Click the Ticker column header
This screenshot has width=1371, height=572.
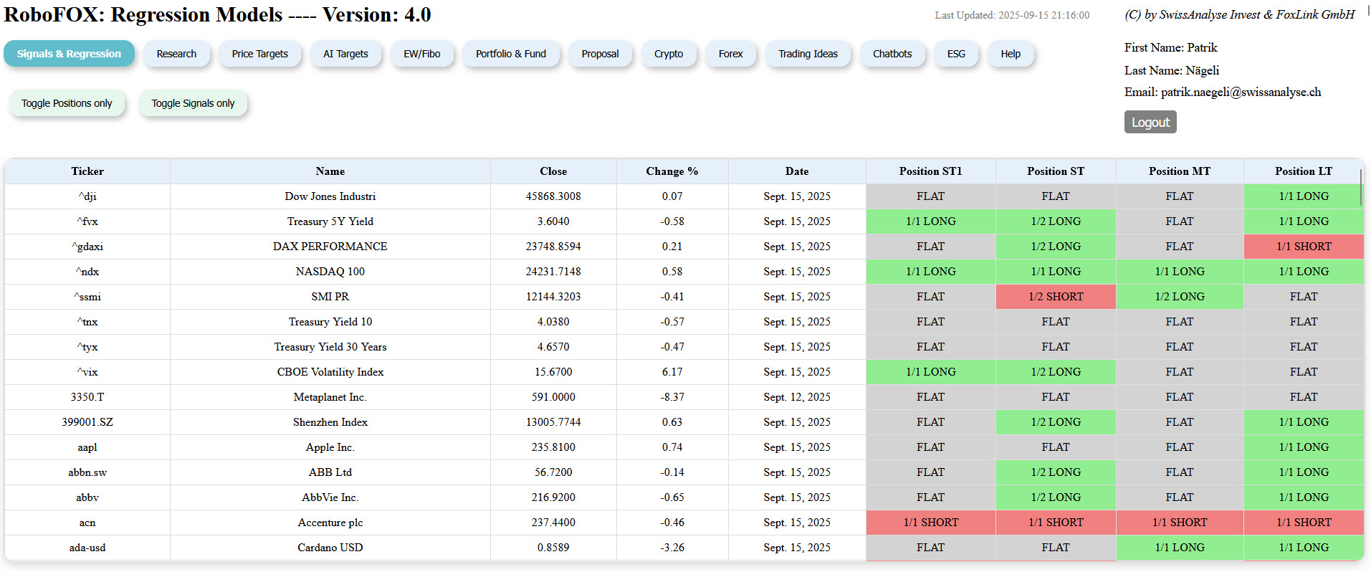click(x=87, y=171)
